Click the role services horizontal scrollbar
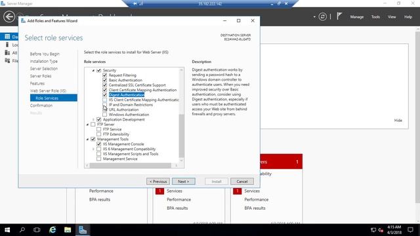This screenshot has height=236, width=420. (x=130, y=166)
